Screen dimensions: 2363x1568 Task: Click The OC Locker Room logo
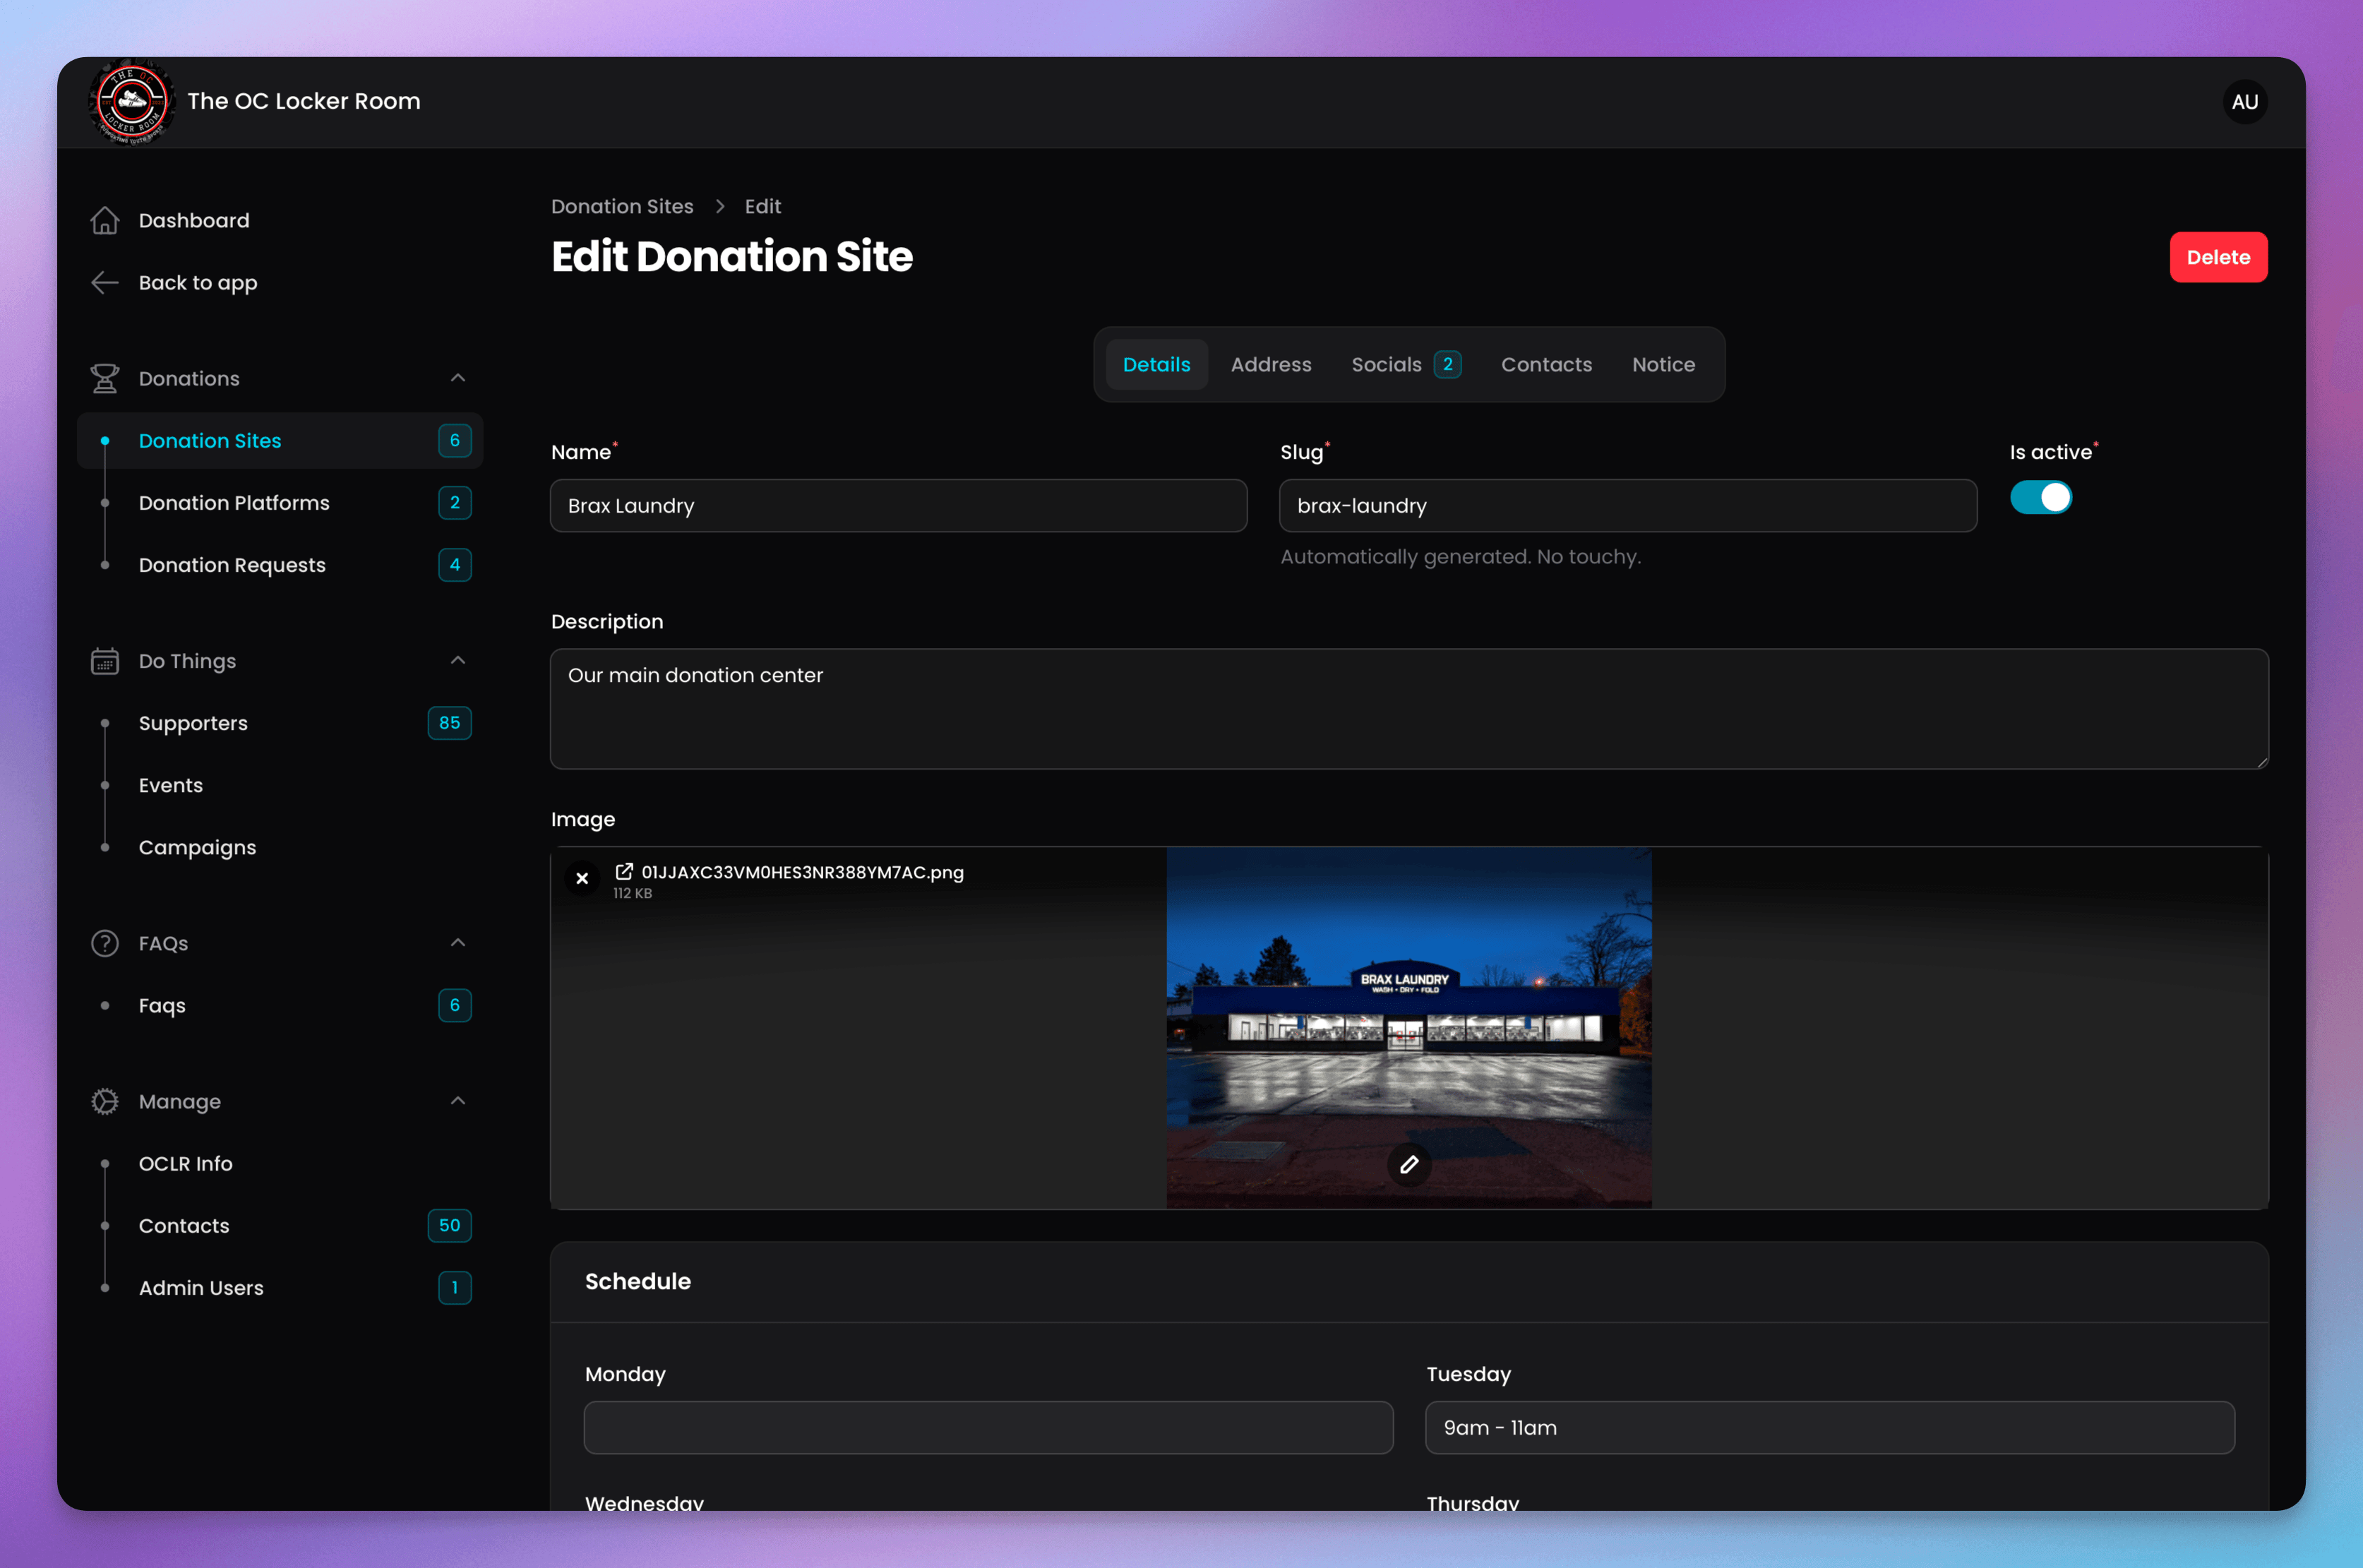(x=131, y=102)
